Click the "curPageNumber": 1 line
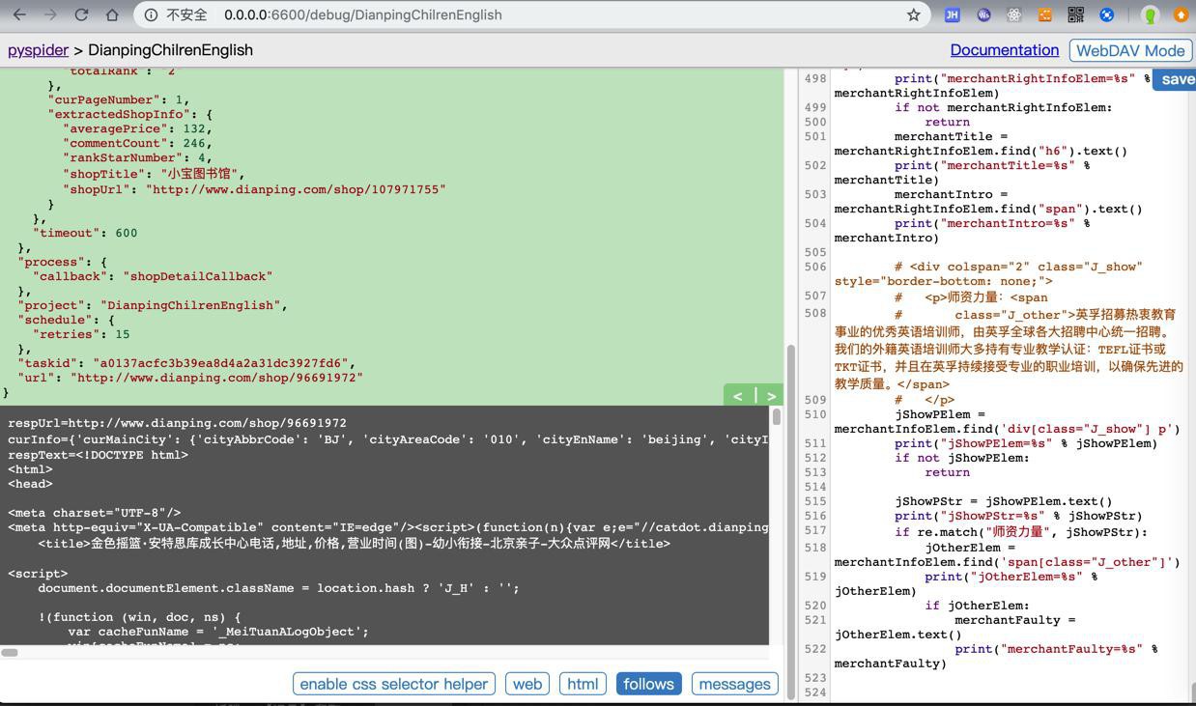 point(119,99)
